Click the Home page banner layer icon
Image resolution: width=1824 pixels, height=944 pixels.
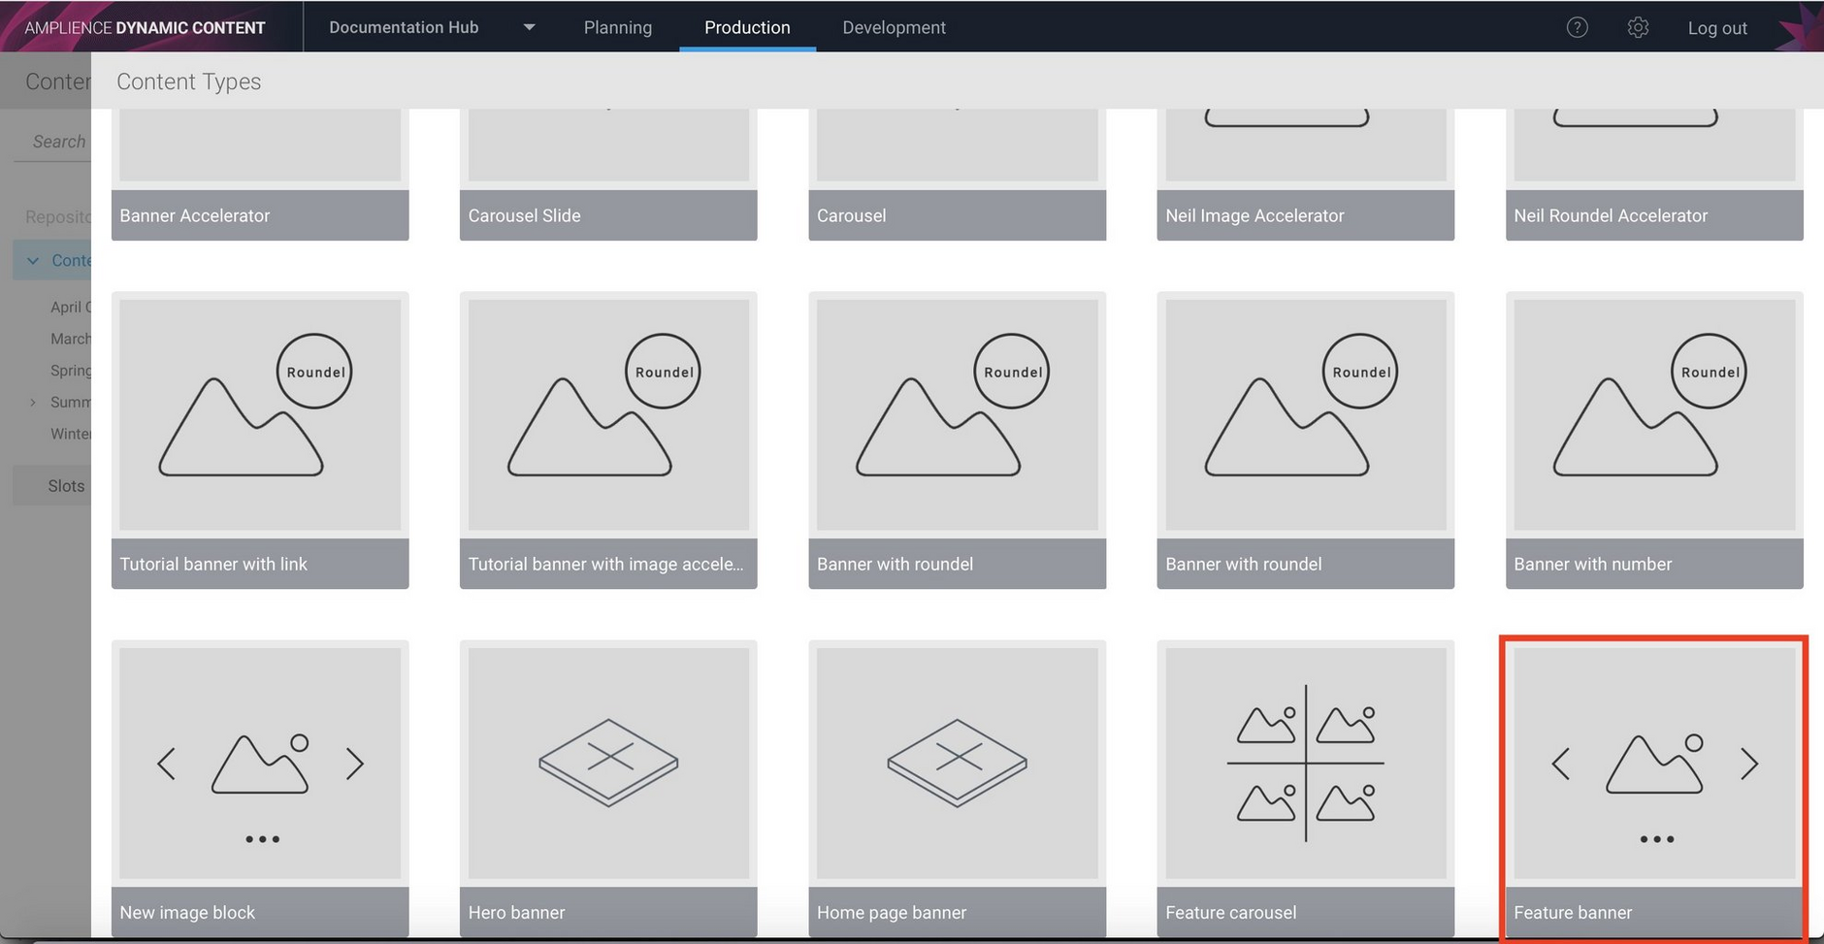(957, 763)
